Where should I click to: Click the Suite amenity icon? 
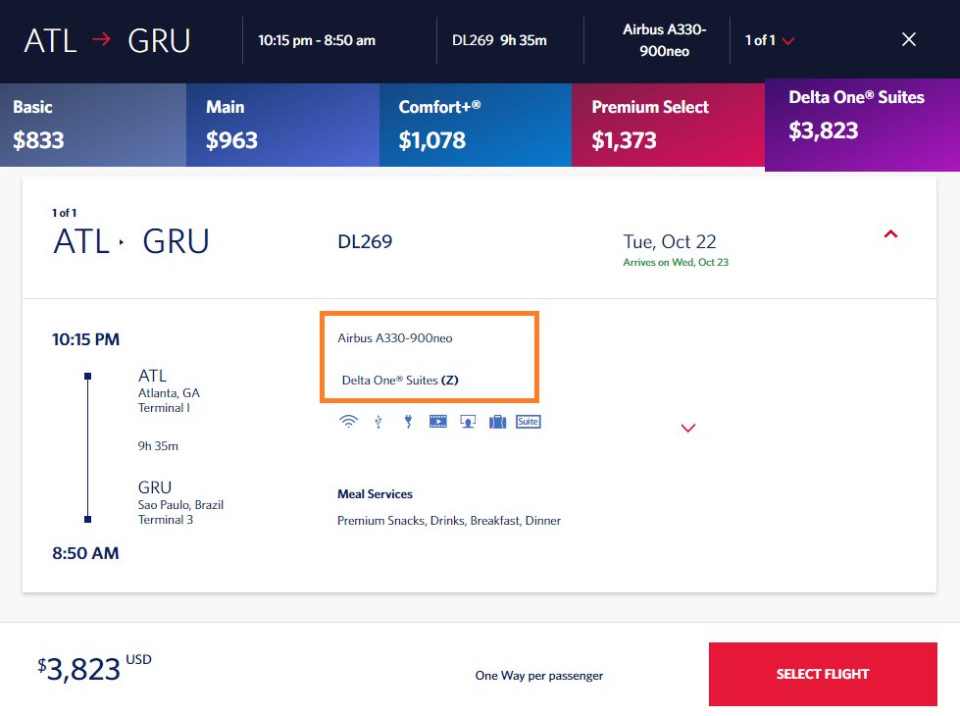(528, 422)
